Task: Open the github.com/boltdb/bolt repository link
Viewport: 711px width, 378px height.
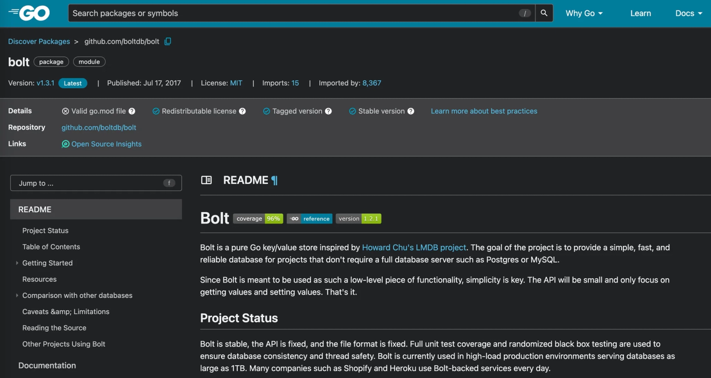Action: click(99, 128)
